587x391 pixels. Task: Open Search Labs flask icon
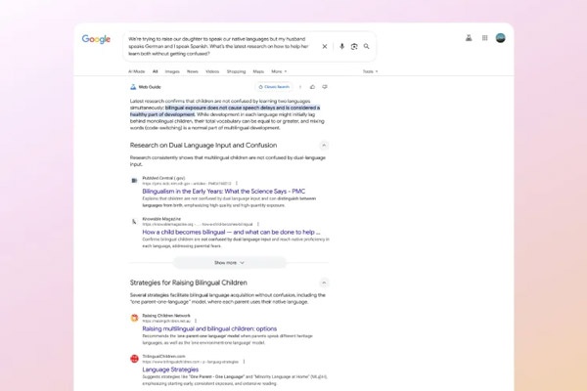(x=469, y=38)
